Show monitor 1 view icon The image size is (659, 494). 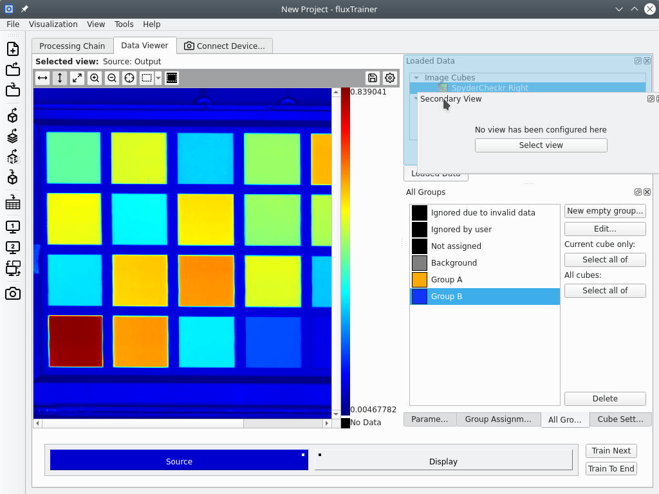click(13, 227)
